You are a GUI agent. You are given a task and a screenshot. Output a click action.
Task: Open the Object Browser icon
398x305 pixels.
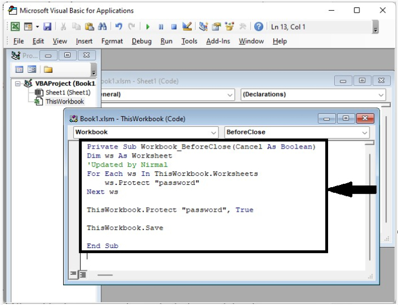point(229,26)
